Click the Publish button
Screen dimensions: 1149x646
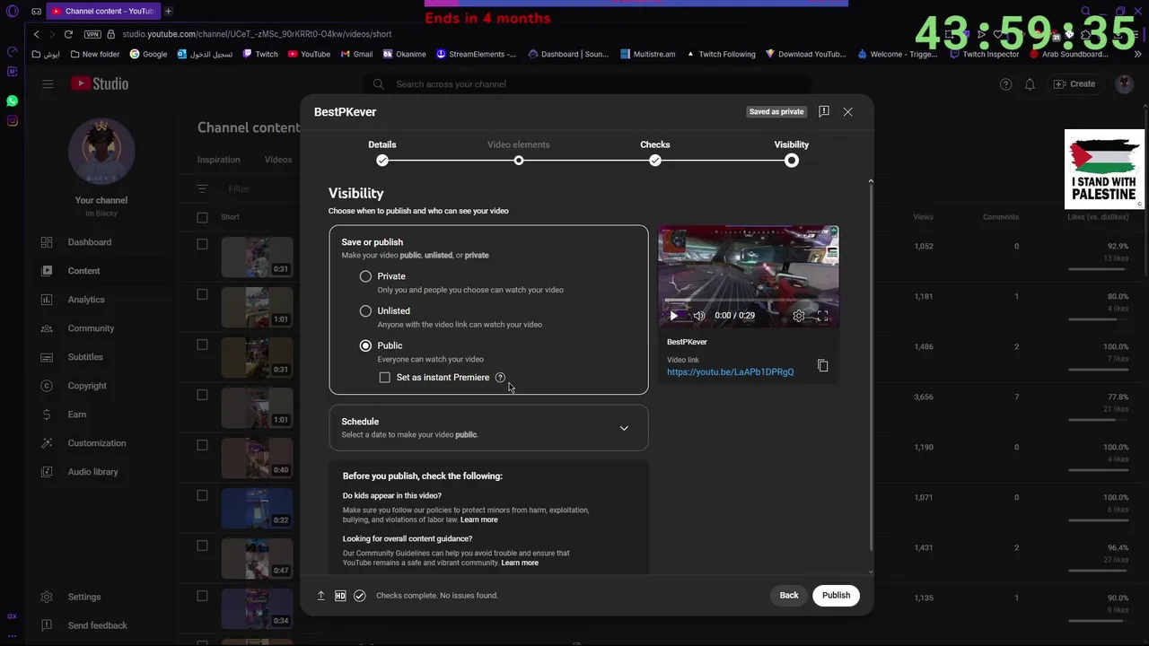click(836, 596)
